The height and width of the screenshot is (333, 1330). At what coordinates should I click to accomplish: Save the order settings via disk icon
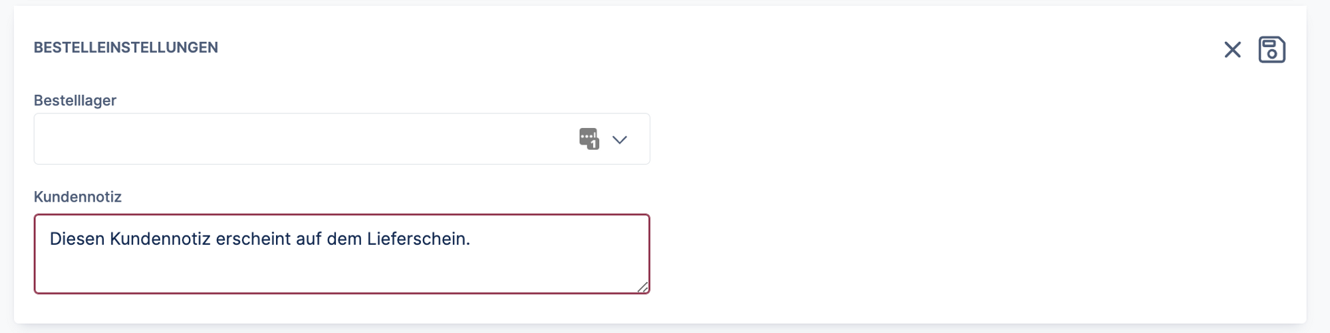point(1271,50)
